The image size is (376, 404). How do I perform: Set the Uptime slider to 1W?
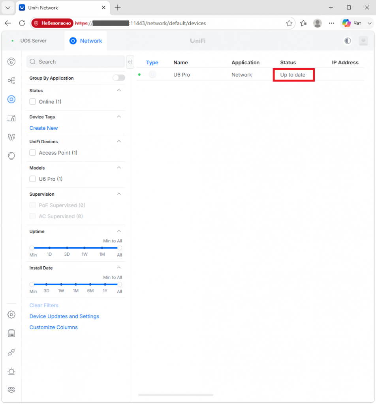(x=85, y=248)
